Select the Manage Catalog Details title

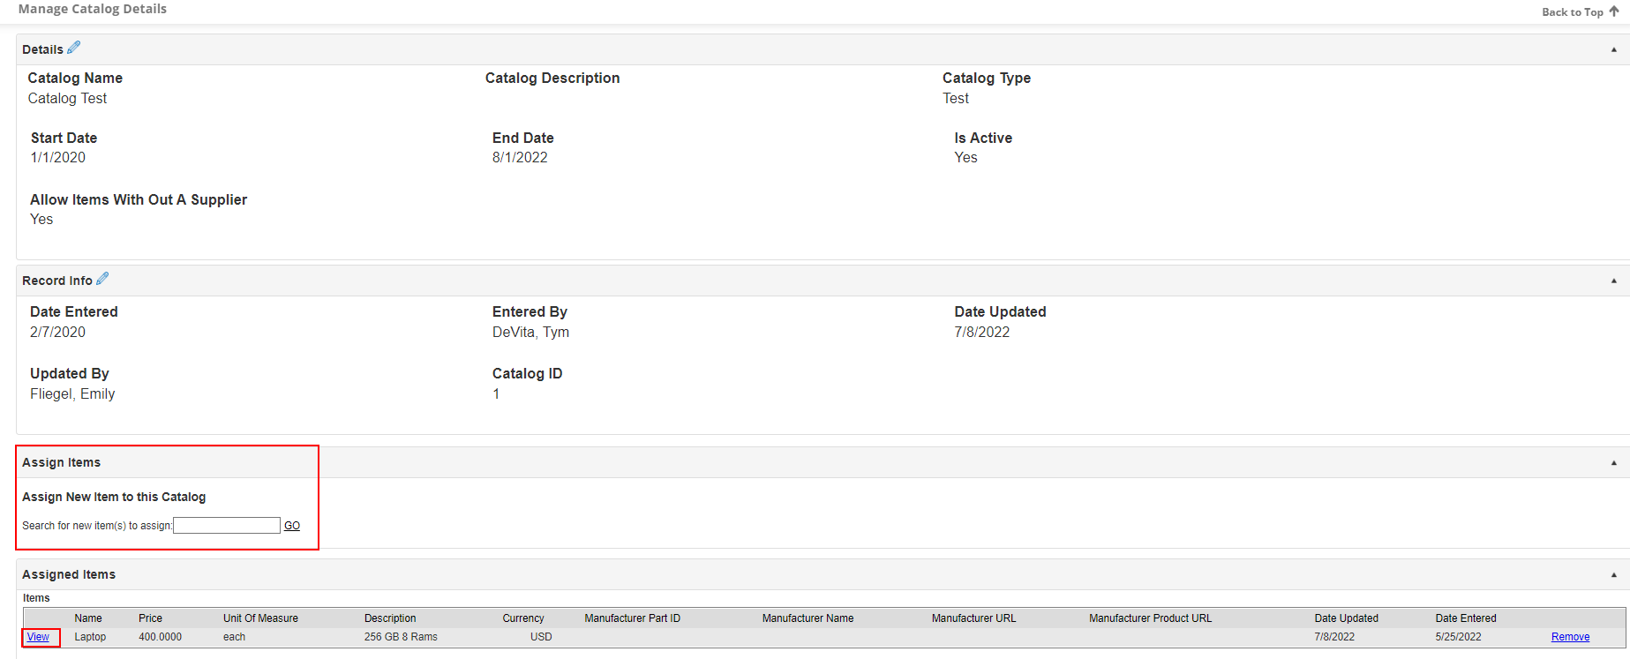[x=93, y=9]
